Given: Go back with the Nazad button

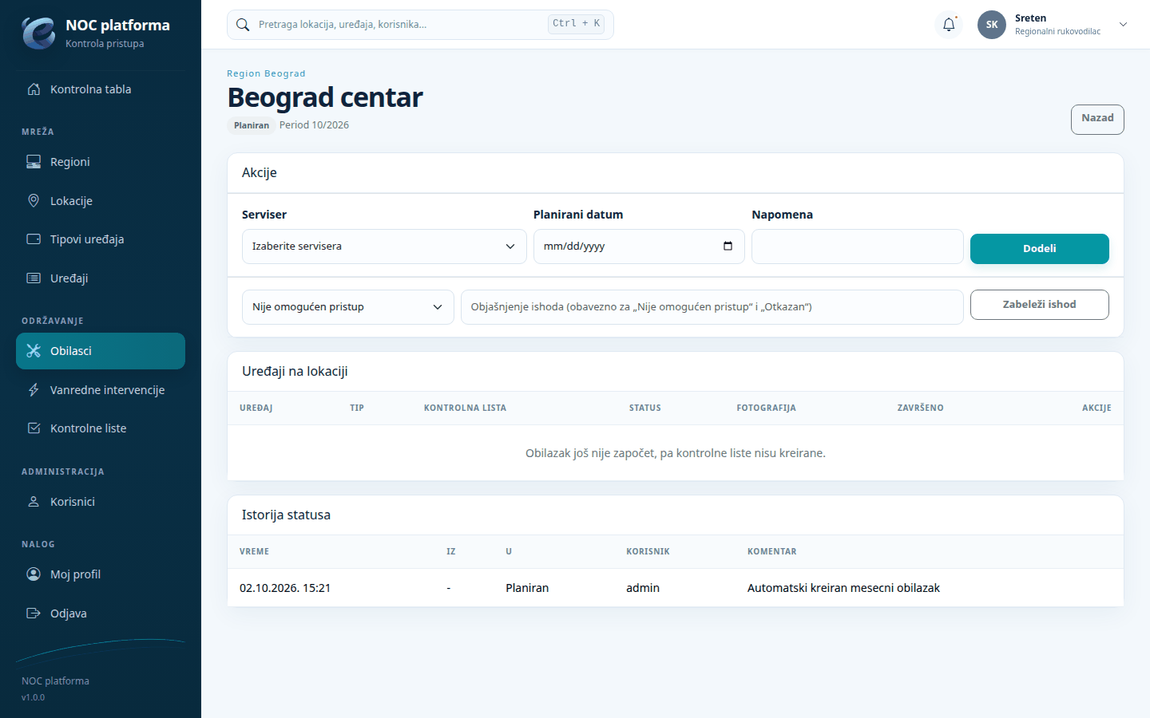Looking at the screenshot, I should pos(1097,120).
